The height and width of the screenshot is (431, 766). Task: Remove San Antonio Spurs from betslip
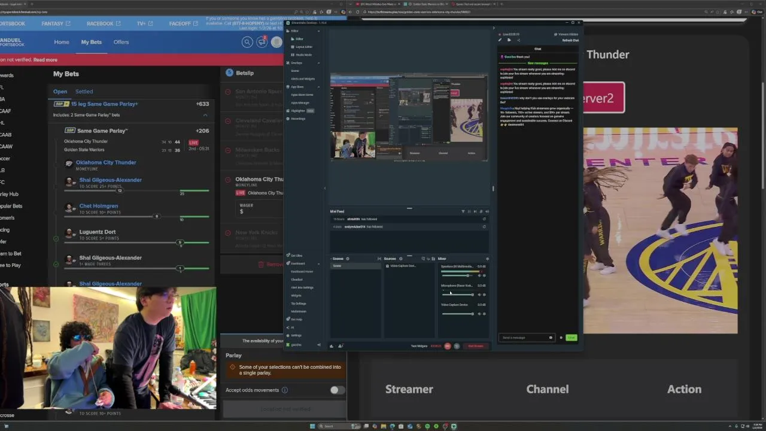(228, 92)
